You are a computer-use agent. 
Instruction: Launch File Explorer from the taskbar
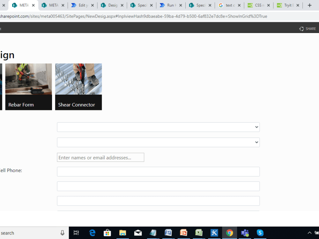pyautogui.click(x=123, y=233)
